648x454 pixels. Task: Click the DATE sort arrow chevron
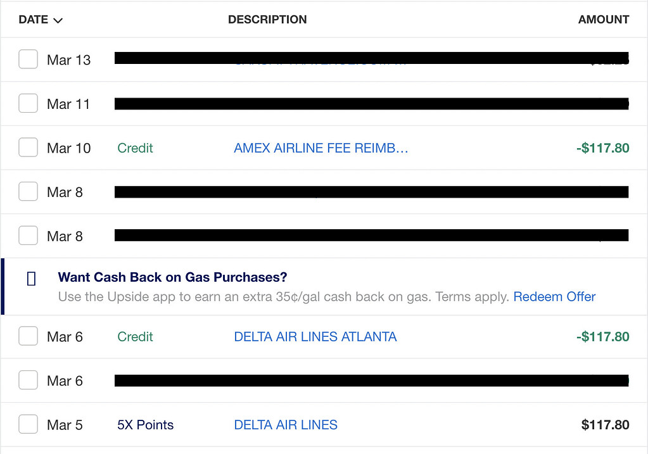coord(58,20)
